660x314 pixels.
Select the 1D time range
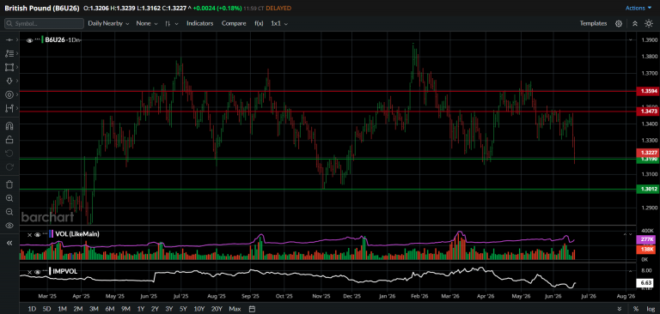coord(32,309)
